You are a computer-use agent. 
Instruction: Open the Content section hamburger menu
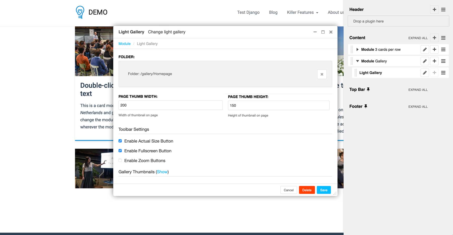[x=443, y=38]
